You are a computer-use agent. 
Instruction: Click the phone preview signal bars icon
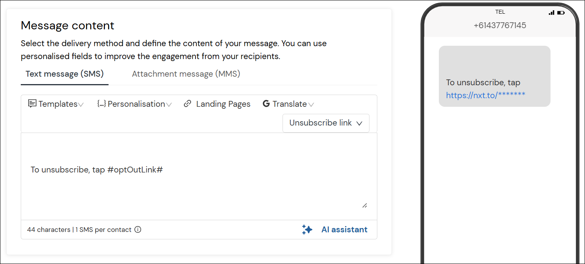(552, 13)
